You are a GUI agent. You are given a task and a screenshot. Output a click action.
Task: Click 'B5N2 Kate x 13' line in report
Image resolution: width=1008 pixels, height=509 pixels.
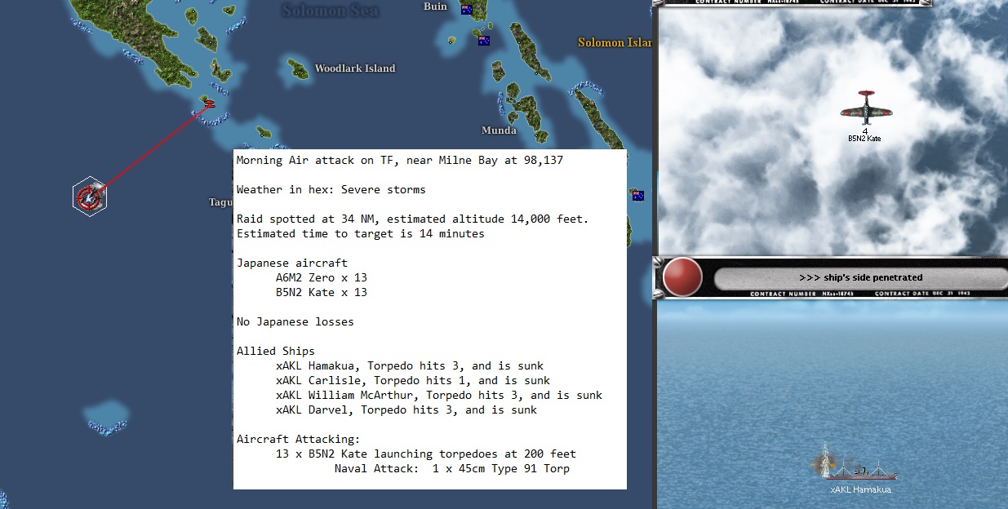click(x=322, y=293)
